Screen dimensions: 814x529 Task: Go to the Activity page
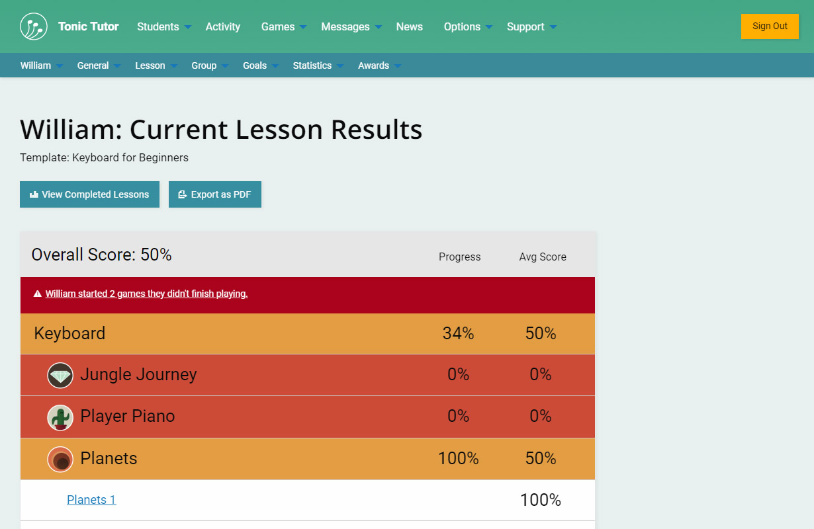(x=223, y=26)
